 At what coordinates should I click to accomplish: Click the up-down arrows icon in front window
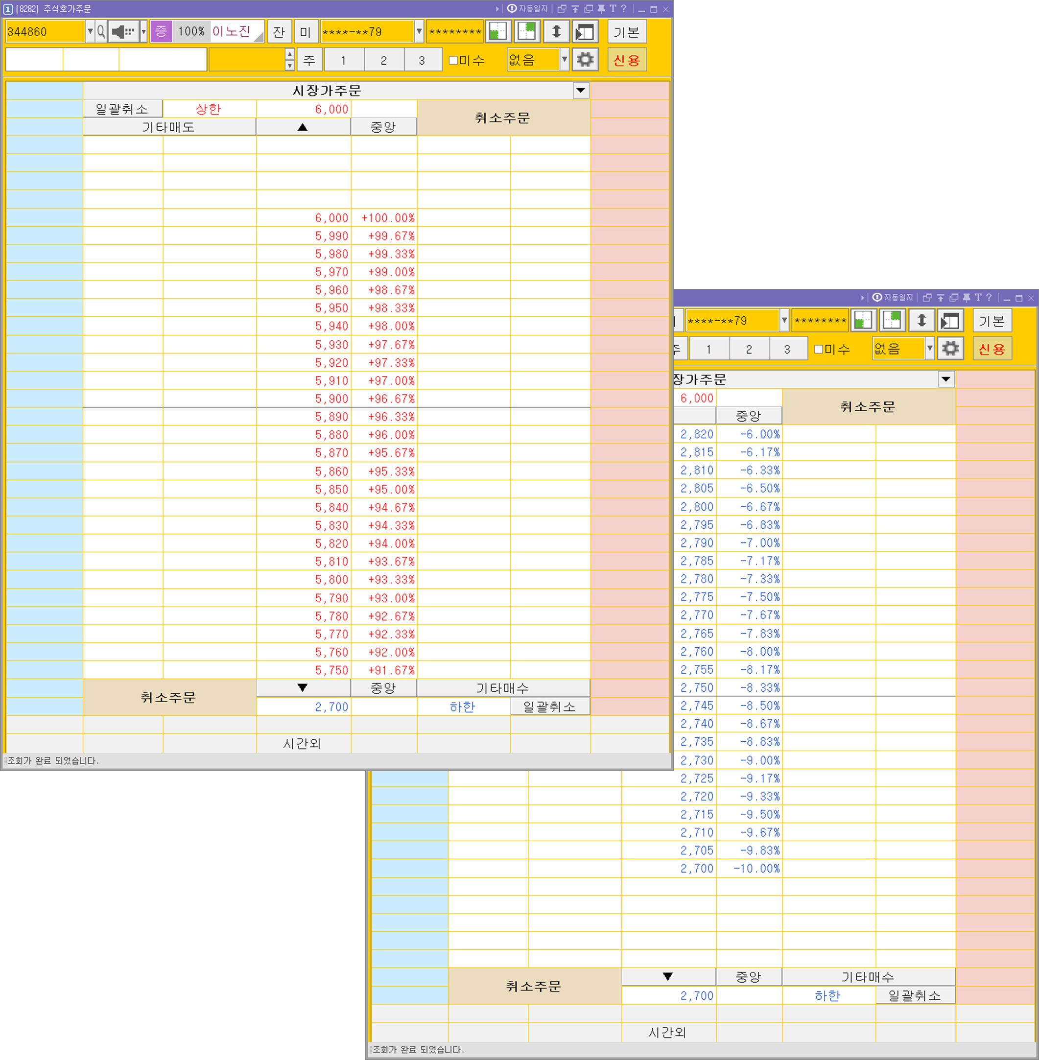[x=556, y=32]
